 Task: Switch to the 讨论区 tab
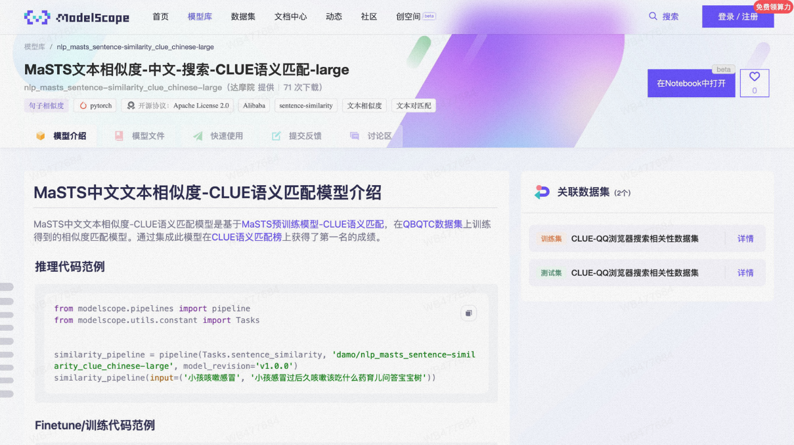click(x=372, y=136)
